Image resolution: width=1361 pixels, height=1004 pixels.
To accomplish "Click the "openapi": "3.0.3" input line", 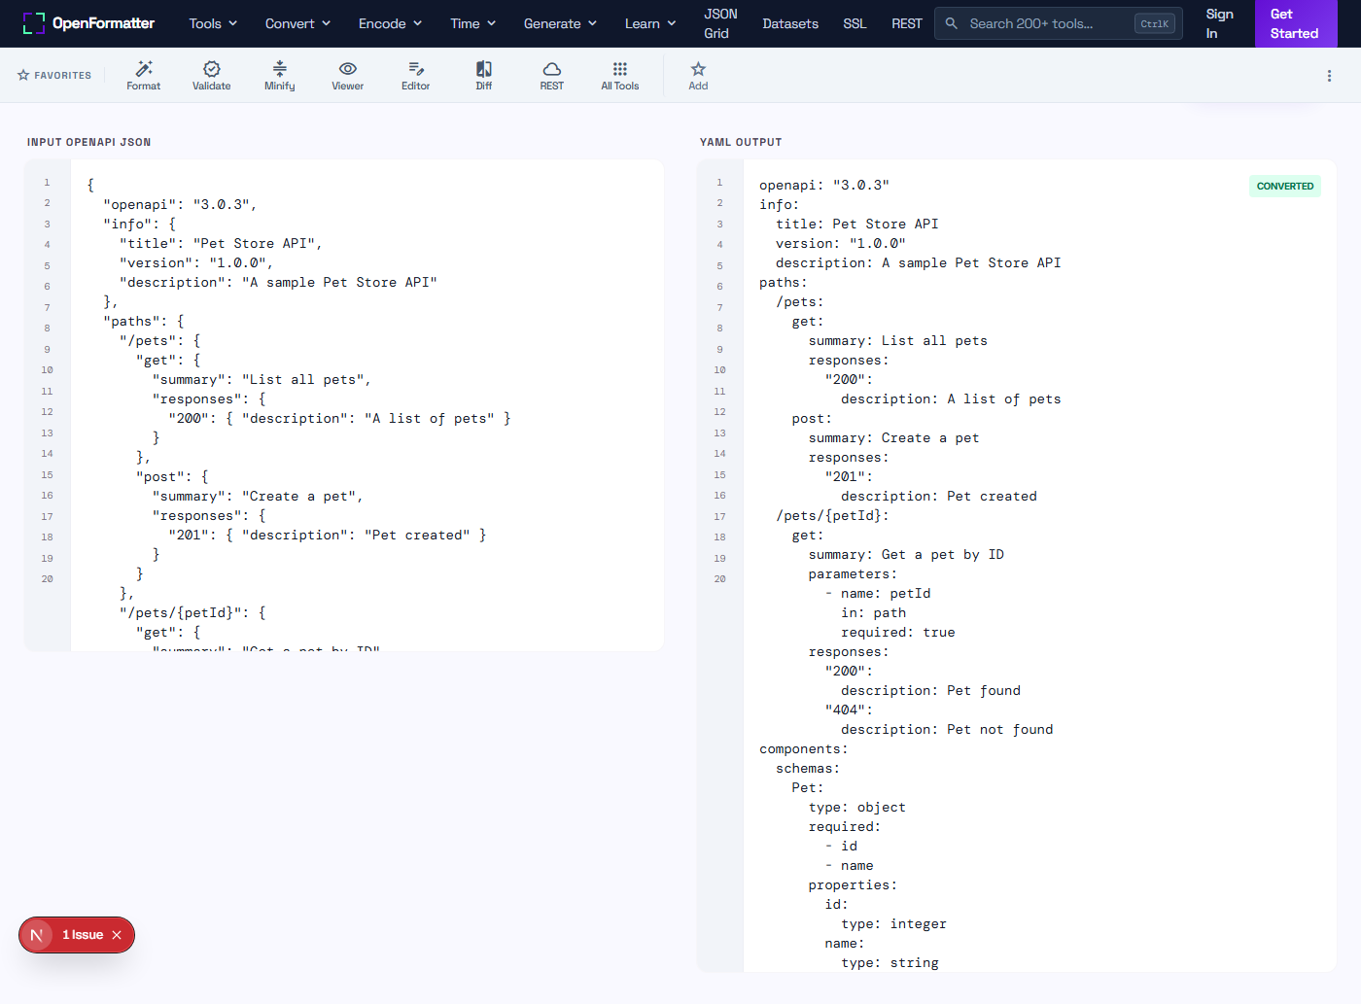I will [x=180, y=205].
